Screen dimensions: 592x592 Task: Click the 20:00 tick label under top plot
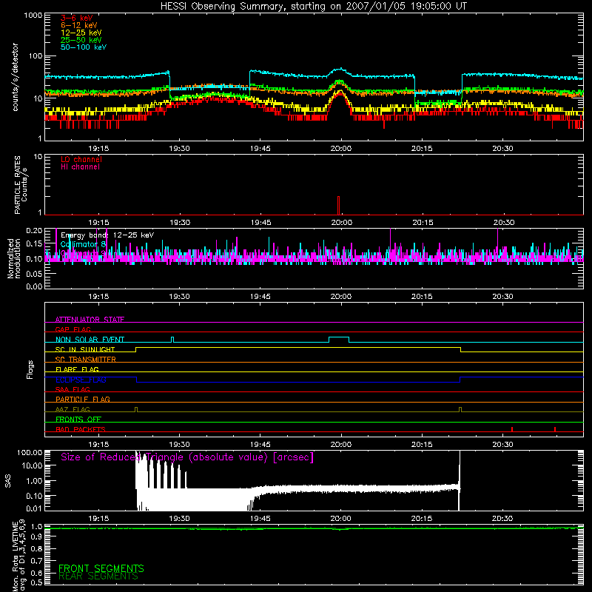coord(341,149)
